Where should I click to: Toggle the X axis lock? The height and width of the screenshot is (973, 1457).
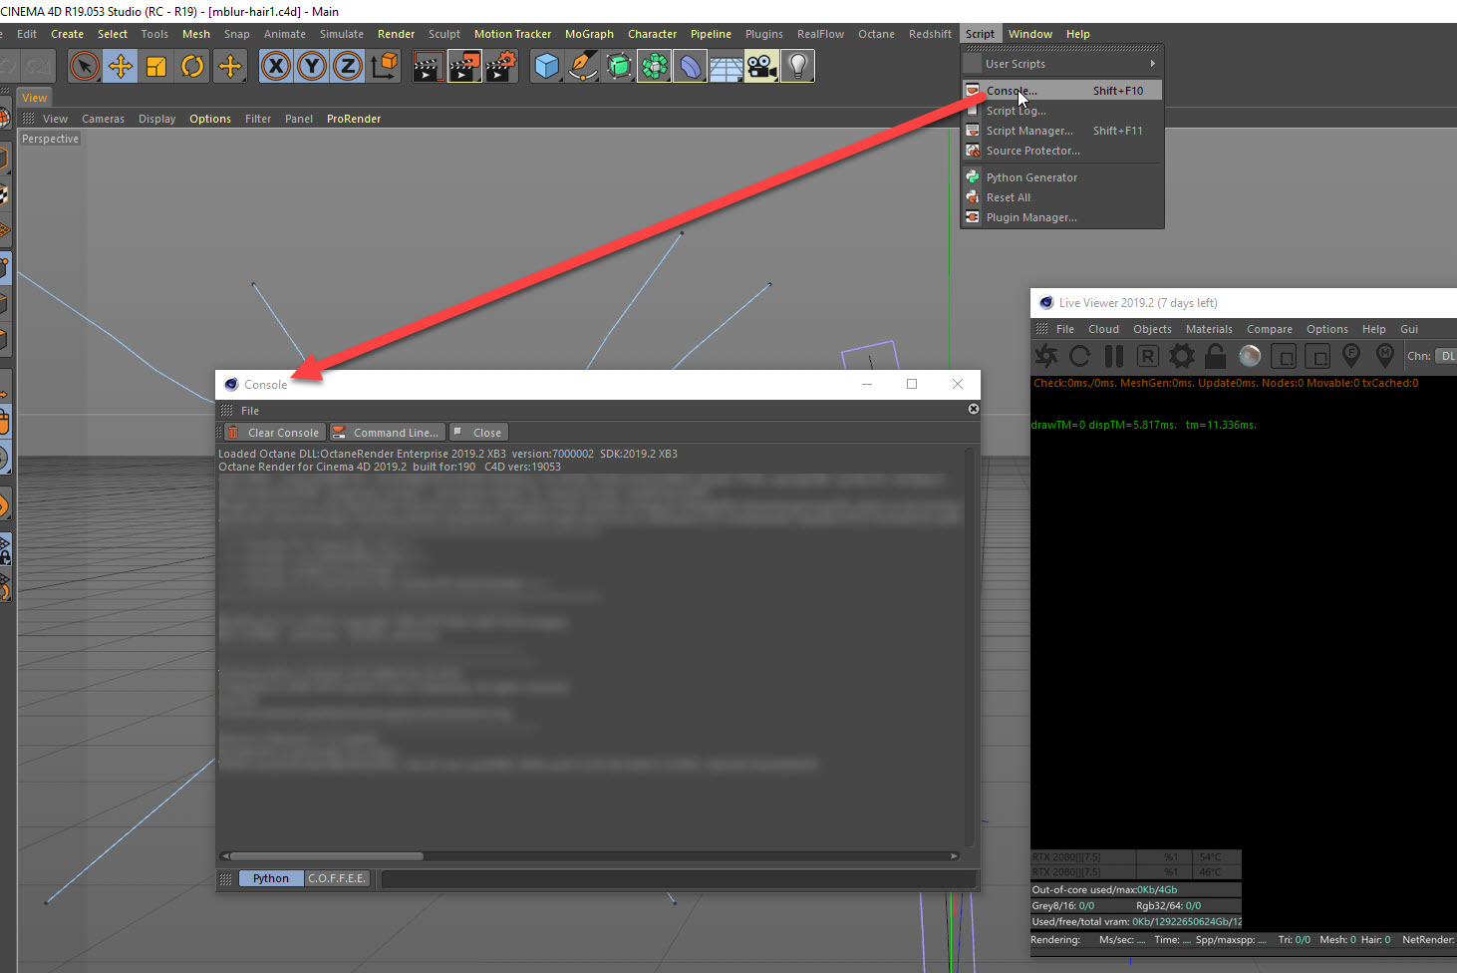click(276, 67)
